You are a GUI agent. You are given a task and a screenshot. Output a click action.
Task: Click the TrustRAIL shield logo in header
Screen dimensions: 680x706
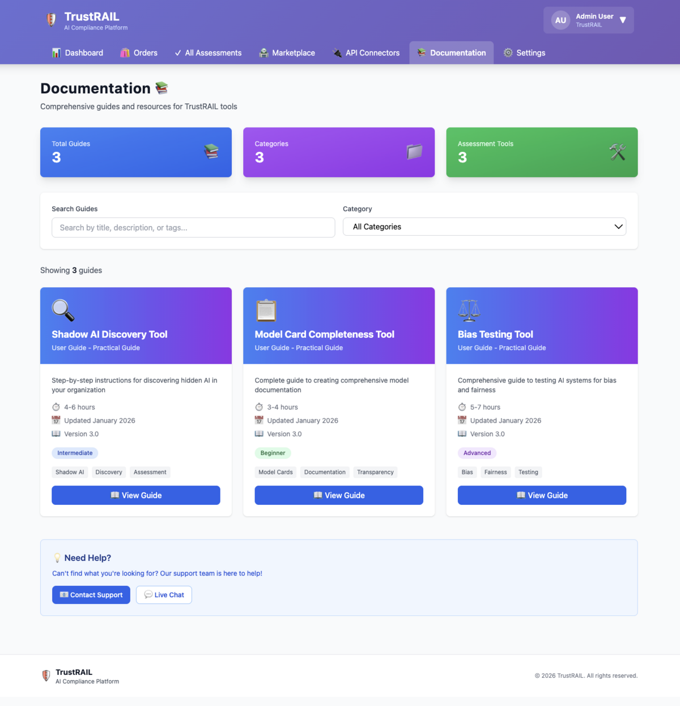pyautogui.click(x=52, y=20)
